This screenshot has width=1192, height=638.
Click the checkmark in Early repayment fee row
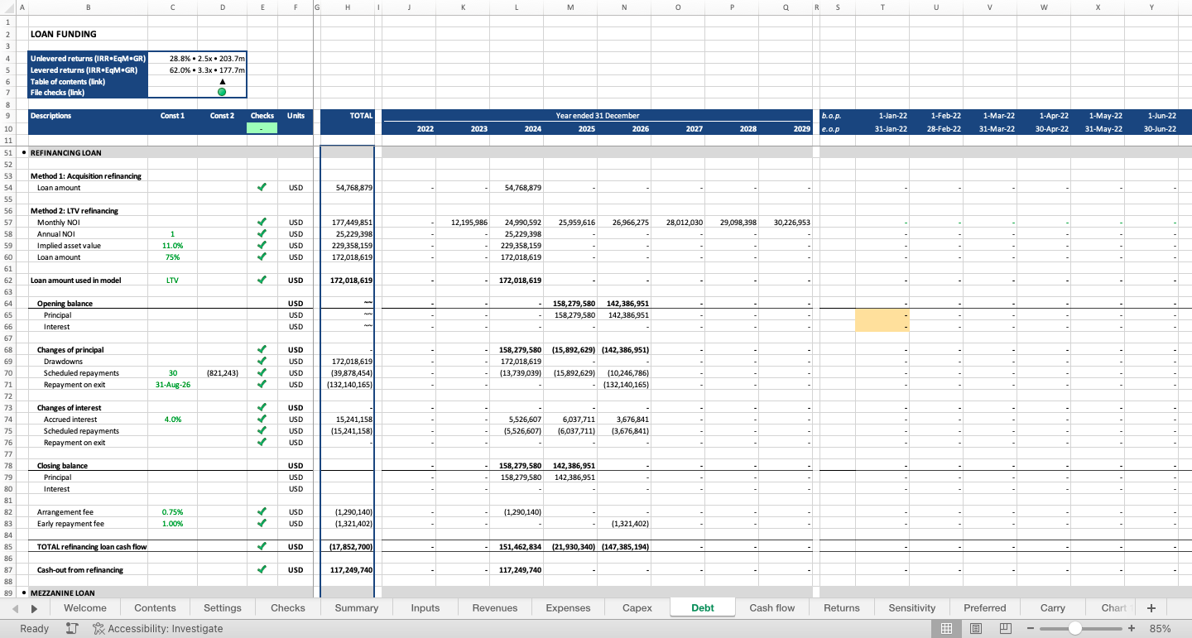[x=262, y=524]
